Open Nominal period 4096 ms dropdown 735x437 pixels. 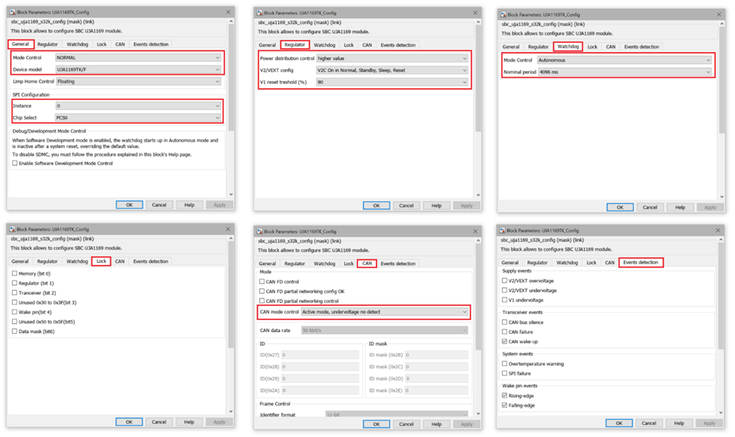(x=625, y=72)
